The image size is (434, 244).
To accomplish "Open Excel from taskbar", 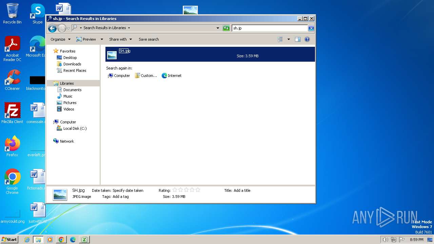I will pyautogui.click(x=84, y=240).
